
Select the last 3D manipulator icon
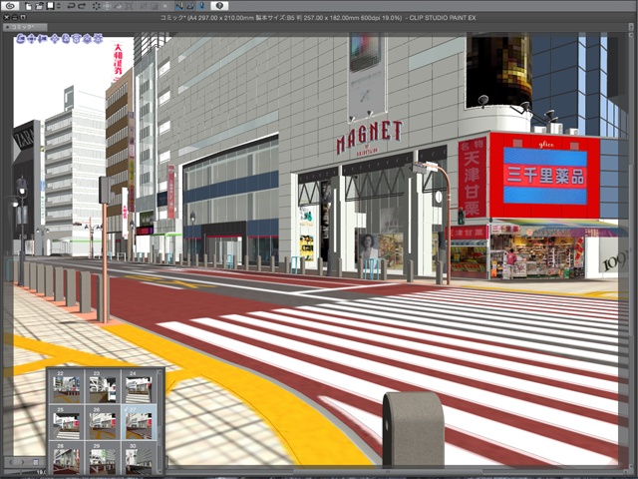(x=98, y=39)
